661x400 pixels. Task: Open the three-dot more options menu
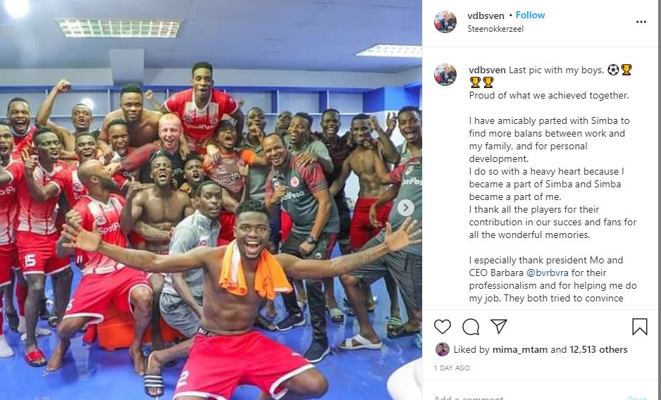[641, 22]
